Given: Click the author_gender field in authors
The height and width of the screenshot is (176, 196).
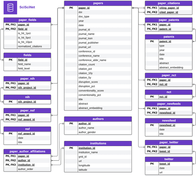Looking at the screenshot, I should pyautogui.click(x=87, y=132).
